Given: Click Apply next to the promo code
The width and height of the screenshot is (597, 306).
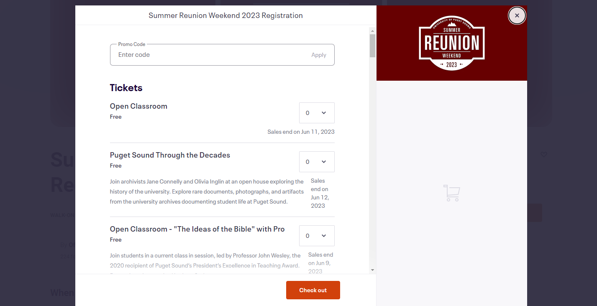Looking at the screenshot, I should pos(319,55).
